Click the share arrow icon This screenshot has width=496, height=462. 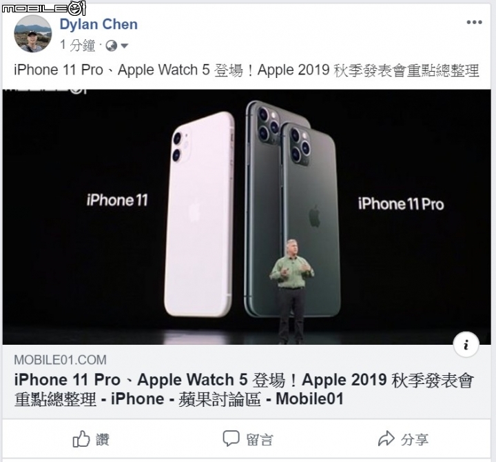(386, 439)
